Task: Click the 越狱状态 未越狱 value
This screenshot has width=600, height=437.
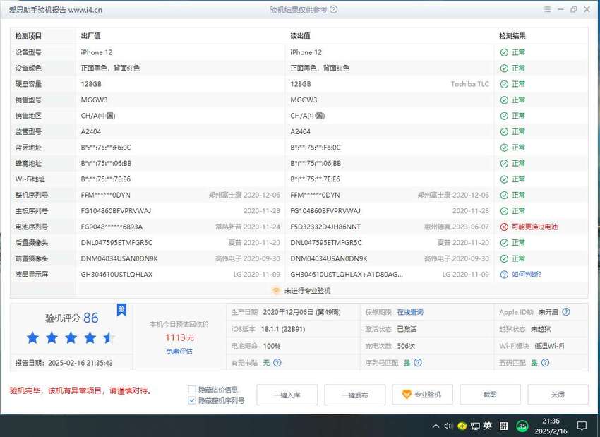Action: 541,329
